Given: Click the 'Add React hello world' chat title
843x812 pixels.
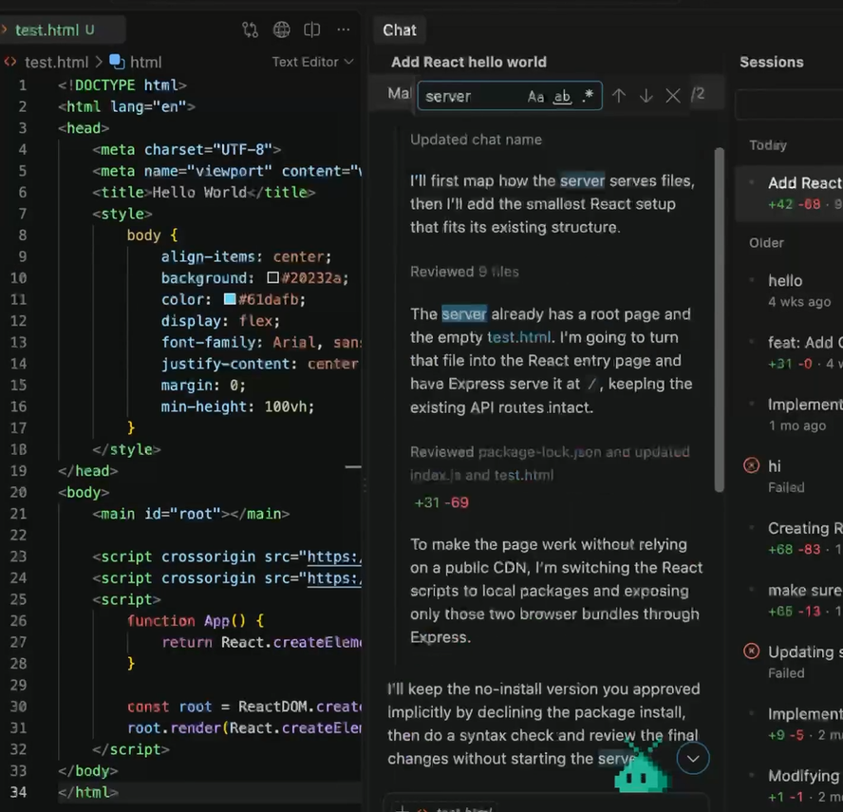Looking at the screenshot, I should coord(469,63).
